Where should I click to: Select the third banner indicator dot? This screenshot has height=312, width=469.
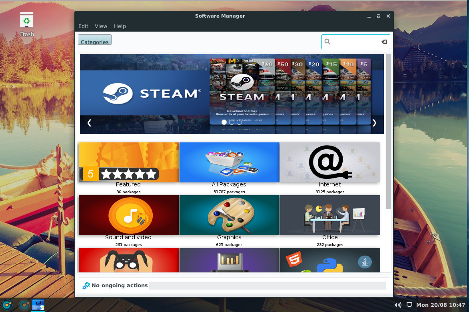(x=239, y=122)
